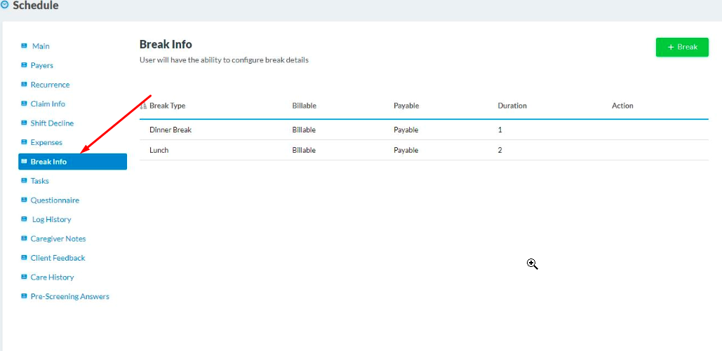Go to Claim Info section
Image resolution: width=722 pixels, height=351 pixels.
point(48,104)
